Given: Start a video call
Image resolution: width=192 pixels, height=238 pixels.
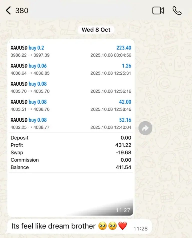Looking at the screenshot, I should coord(158,10).
